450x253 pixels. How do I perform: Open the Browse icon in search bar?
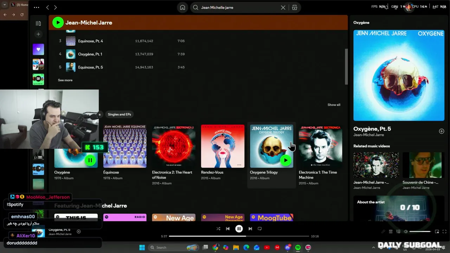(x=295, y=7)
